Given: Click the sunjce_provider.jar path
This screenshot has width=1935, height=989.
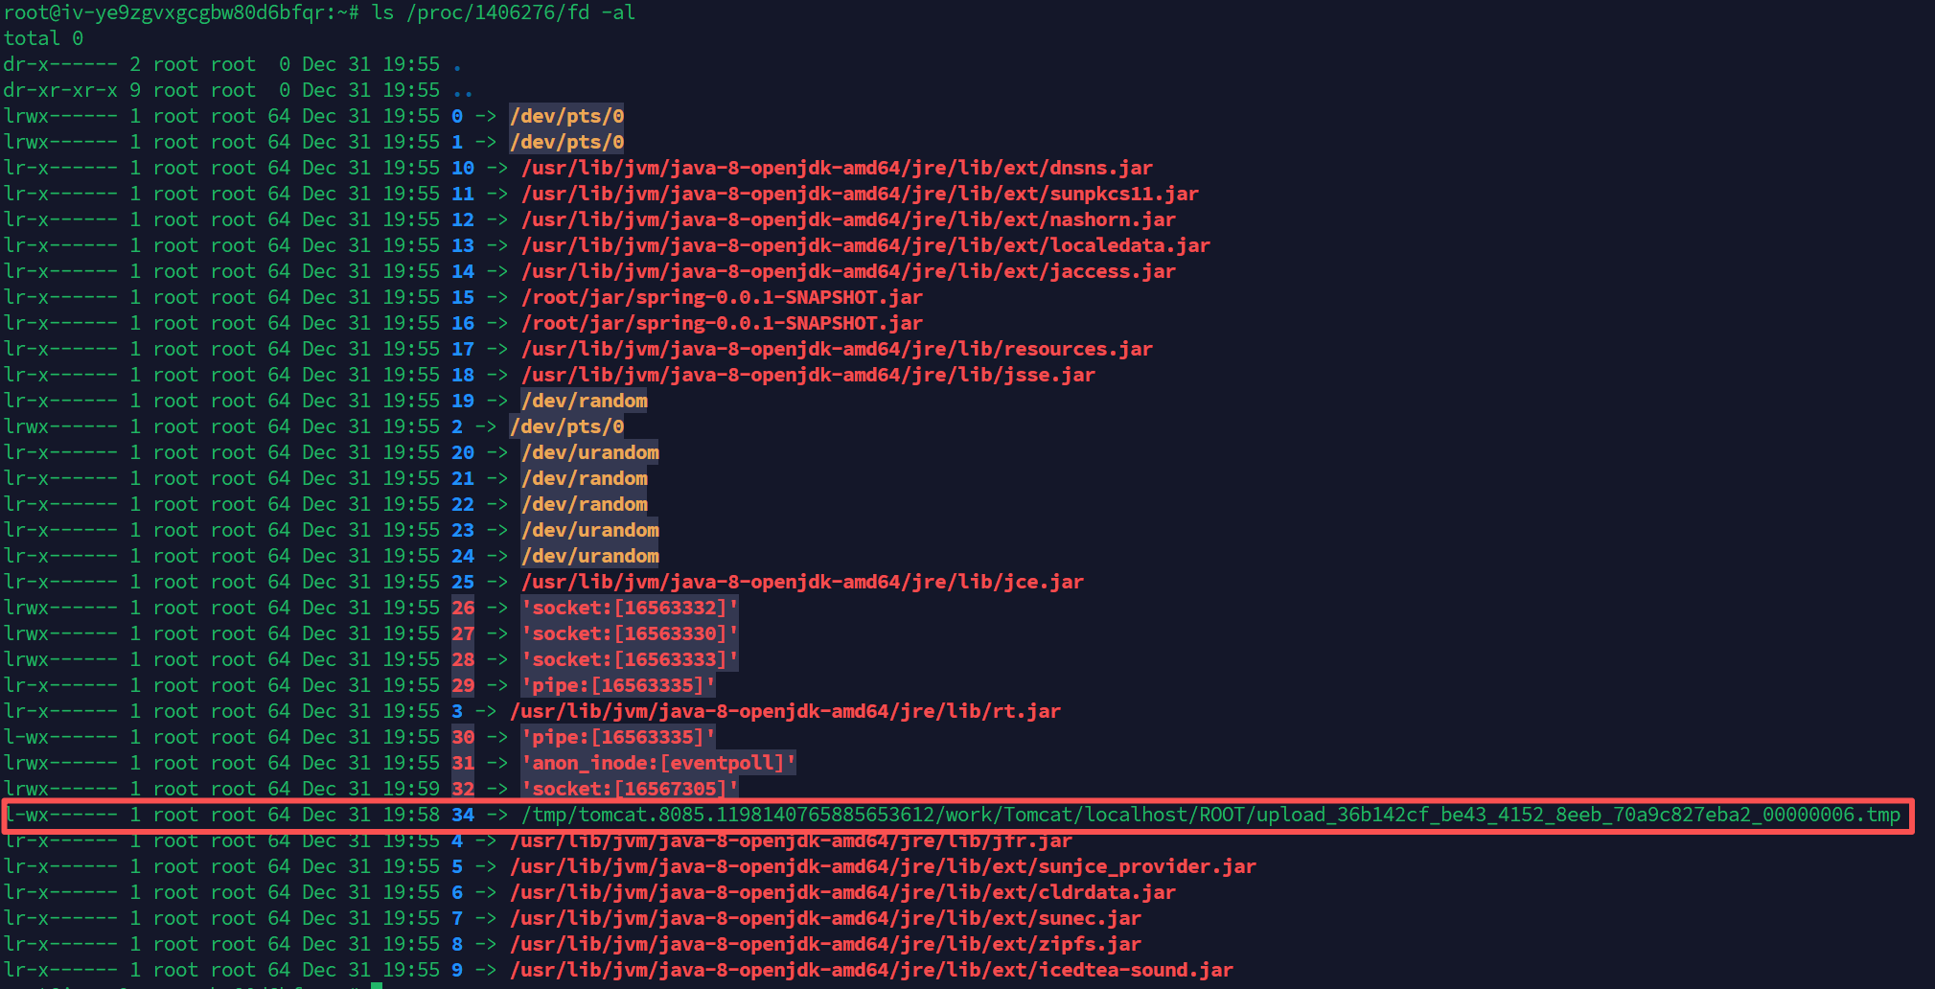Looking at the screenshot, I should 882,866.
